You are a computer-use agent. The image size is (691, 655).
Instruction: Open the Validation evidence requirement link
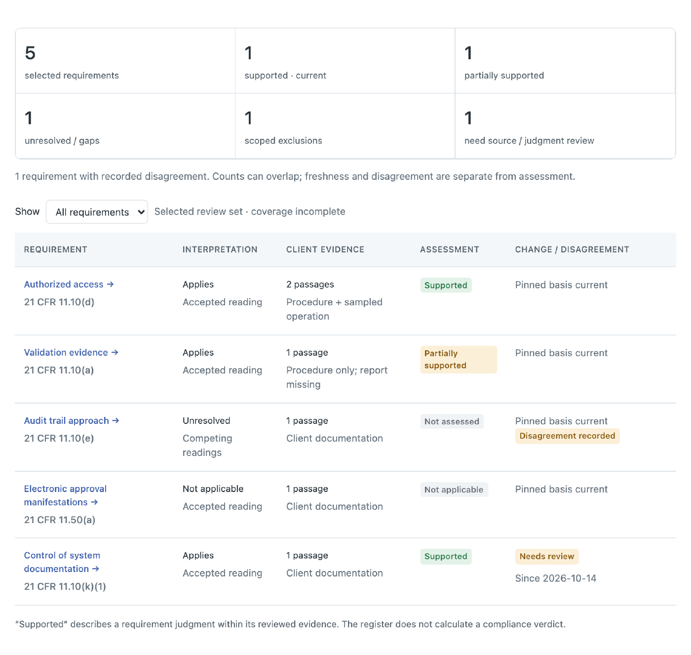pyautogui.click(x=71, y=353)
